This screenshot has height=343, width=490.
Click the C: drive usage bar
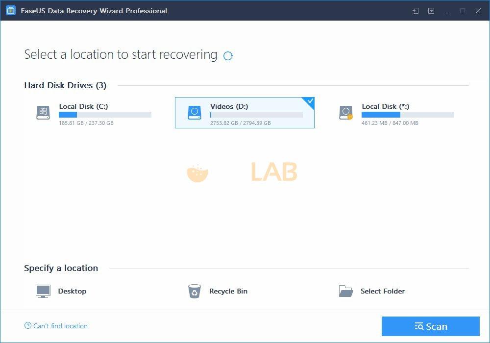pos(105,115)
